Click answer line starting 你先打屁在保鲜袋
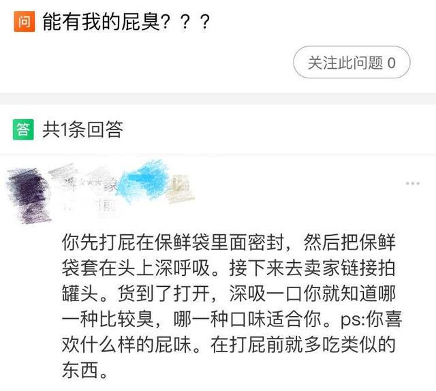Screen dimensions: 436x391 tap(228, 243)
